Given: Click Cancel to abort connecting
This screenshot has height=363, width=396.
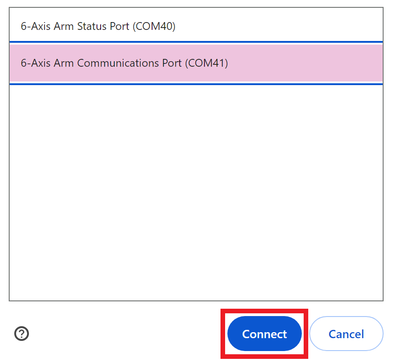Looking at the screenshot, I should (346, 334).
